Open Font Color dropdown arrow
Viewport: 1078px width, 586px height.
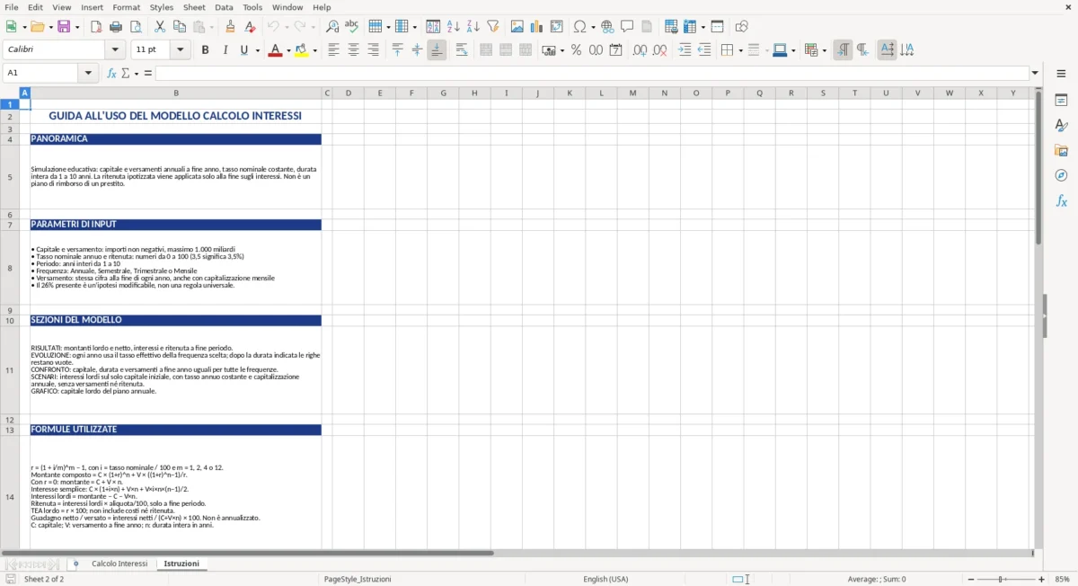pyautogui.click(x=288, y=51)
